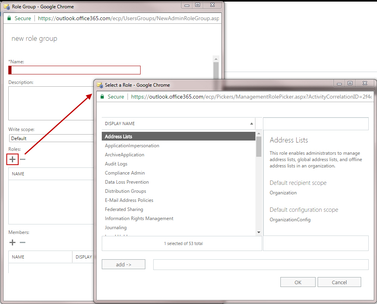The image size is (377, 304).
Task: Click the search box above the role details
Action: point(316,123)
